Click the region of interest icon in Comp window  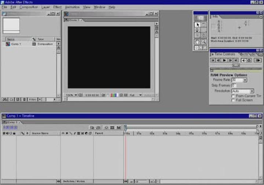tap(121, 95)
